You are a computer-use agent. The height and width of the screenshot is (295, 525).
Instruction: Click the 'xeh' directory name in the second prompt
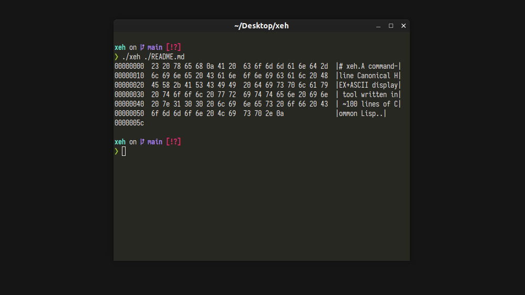pos(120,142)
